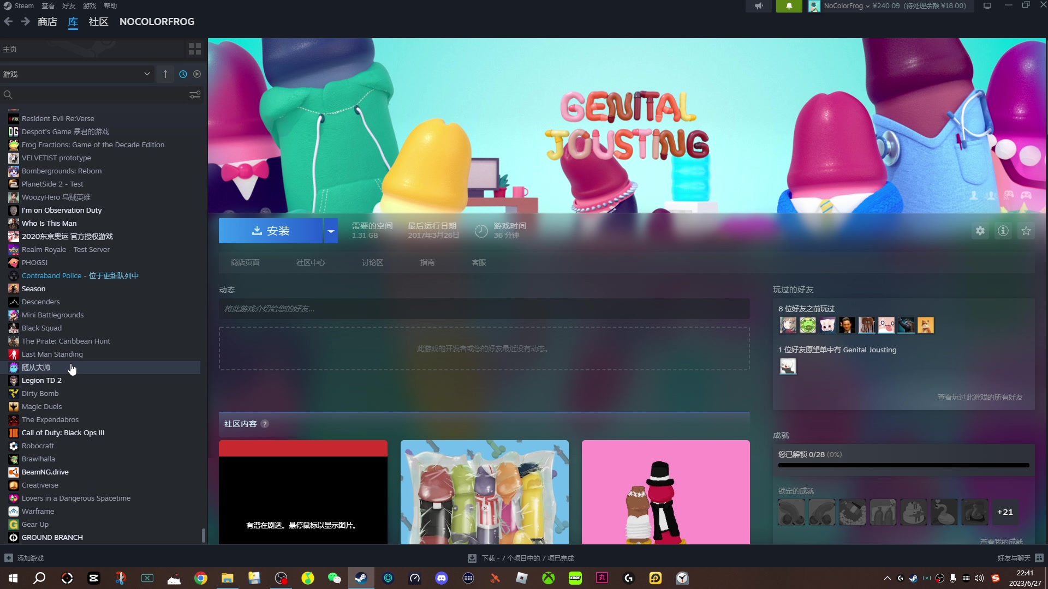Open File Explorer from taskbar
Image resolution: width=1048 pixels, height=589 pixels.
coord(228,578)
